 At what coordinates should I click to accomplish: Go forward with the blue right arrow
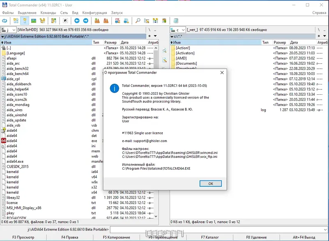86,21
